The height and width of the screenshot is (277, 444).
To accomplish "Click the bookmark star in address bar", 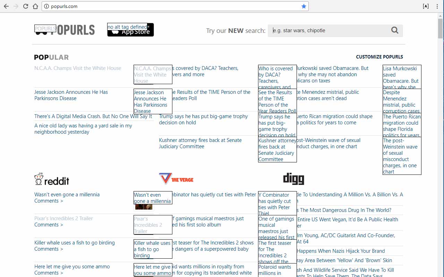I will click(x=304, y=6).
